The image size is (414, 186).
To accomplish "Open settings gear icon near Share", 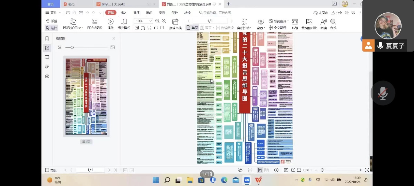I will click(347, 13).
